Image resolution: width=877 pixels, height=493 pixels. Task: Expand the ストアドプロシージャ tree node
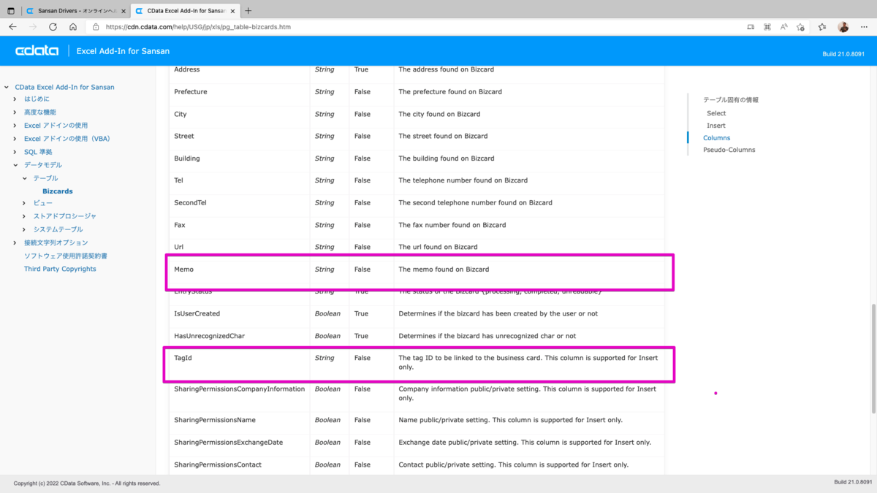click(x=24, y=216)
